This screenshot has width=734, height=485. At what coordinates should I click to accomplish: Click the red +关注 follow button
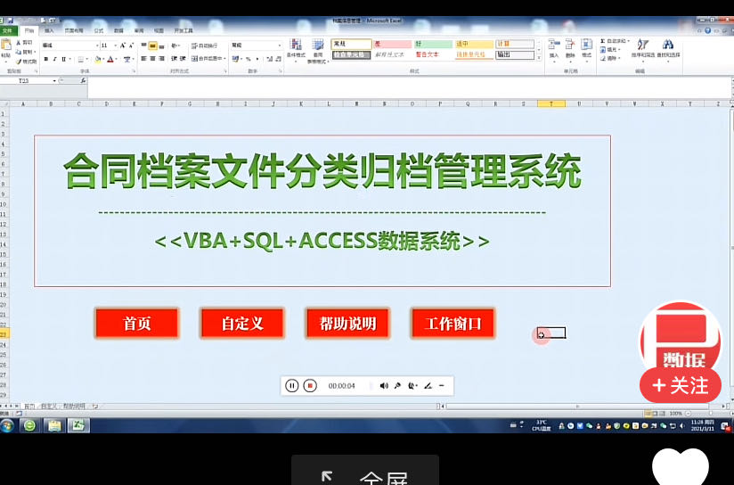681,386
